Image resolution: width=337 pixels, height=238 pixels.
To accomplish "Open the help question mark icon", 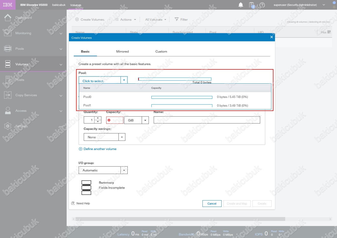I will pyautogui.click(x=262, y=5).
